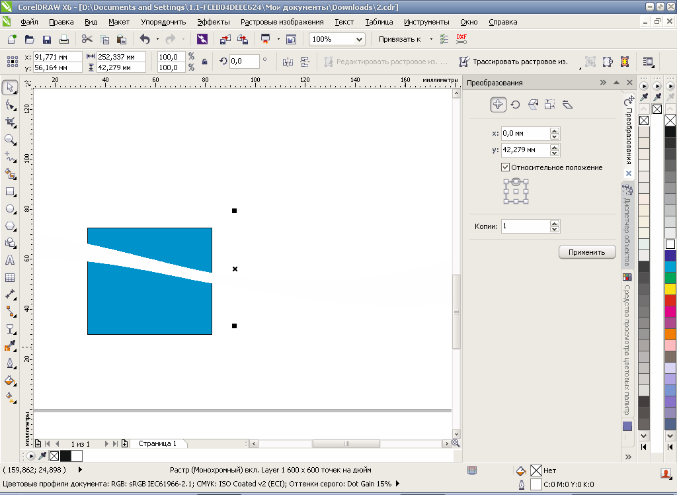Open the Undo history dropdown arrow
This screenshot has height=495, width=677.
(x=157, y=39)
